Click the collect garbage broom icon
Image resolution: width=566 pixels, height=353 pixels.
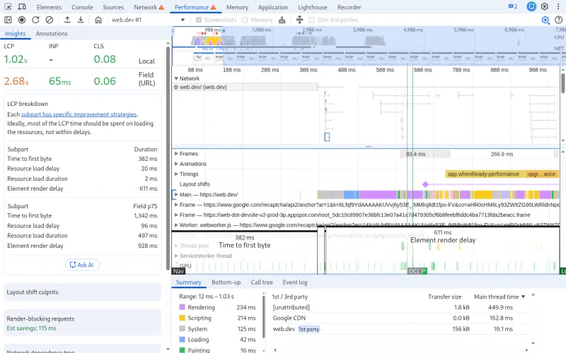282,20
